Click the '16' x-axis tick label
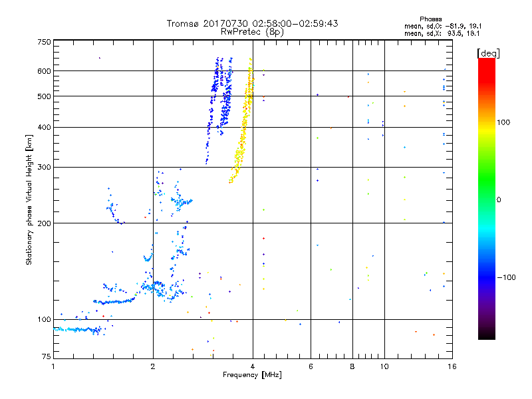The height and width of the screenshot is (399, 532). [452, 366]
